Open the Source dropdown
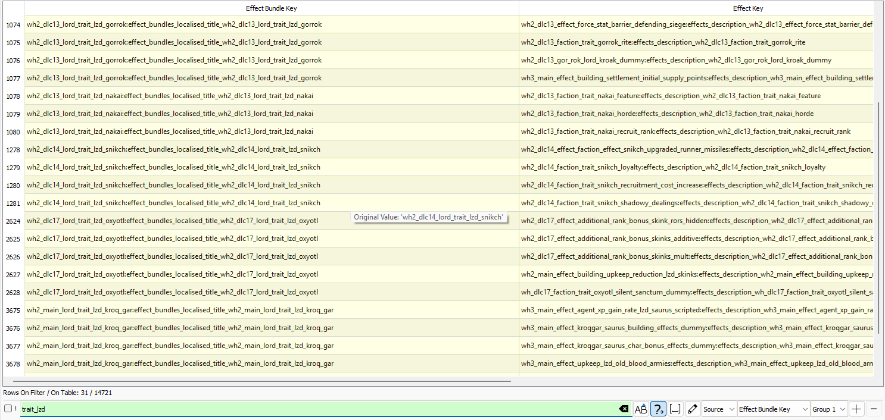 (719, 409)
